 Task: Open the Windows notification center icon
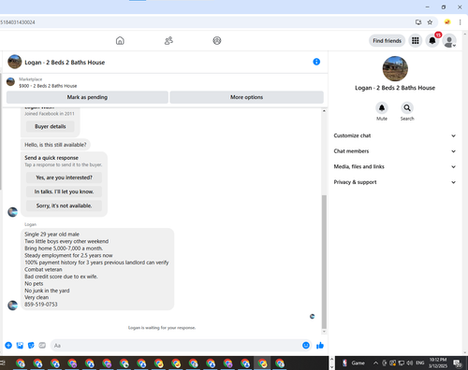pos(458,363)
